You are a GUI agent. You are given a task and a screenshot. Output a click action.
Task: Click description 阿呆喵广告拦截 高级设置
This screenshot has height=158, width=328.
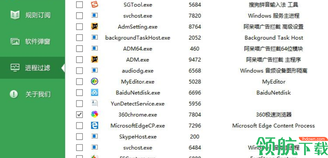pyautogui.click(x=274, y=27)
